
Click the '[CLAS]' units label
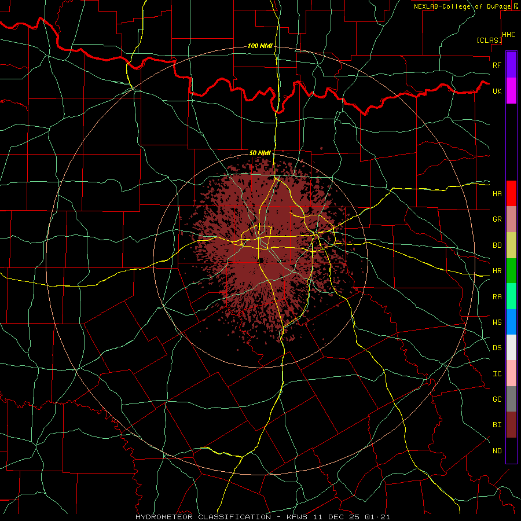[x=489, y=40]
